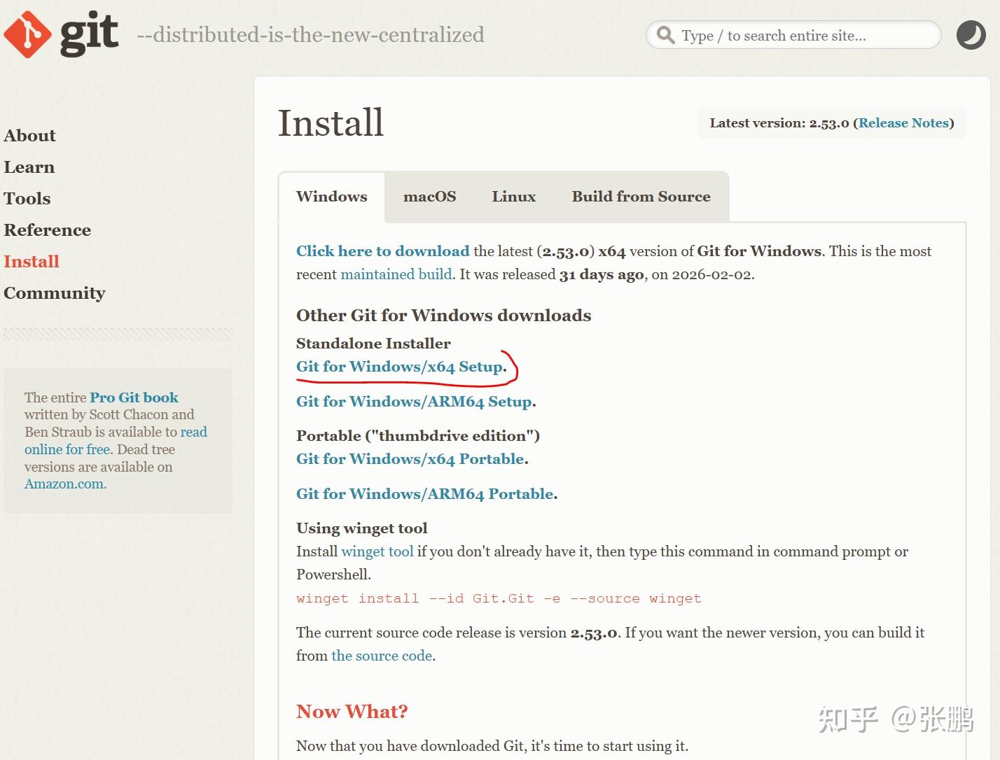1000x760 pixels.
Task: Focus the site search field
Action: click(x=793, y=35)
